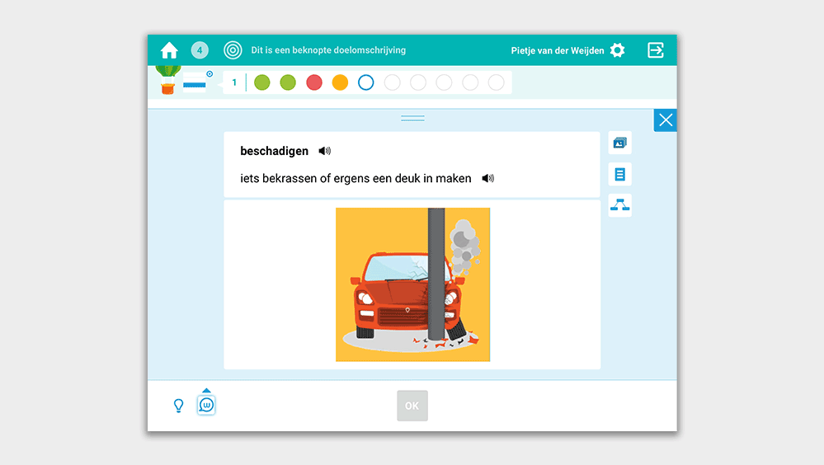This screenshot has height=465, width=824.
Task: Click the panel drag handle lines
Action: [412, 118]
